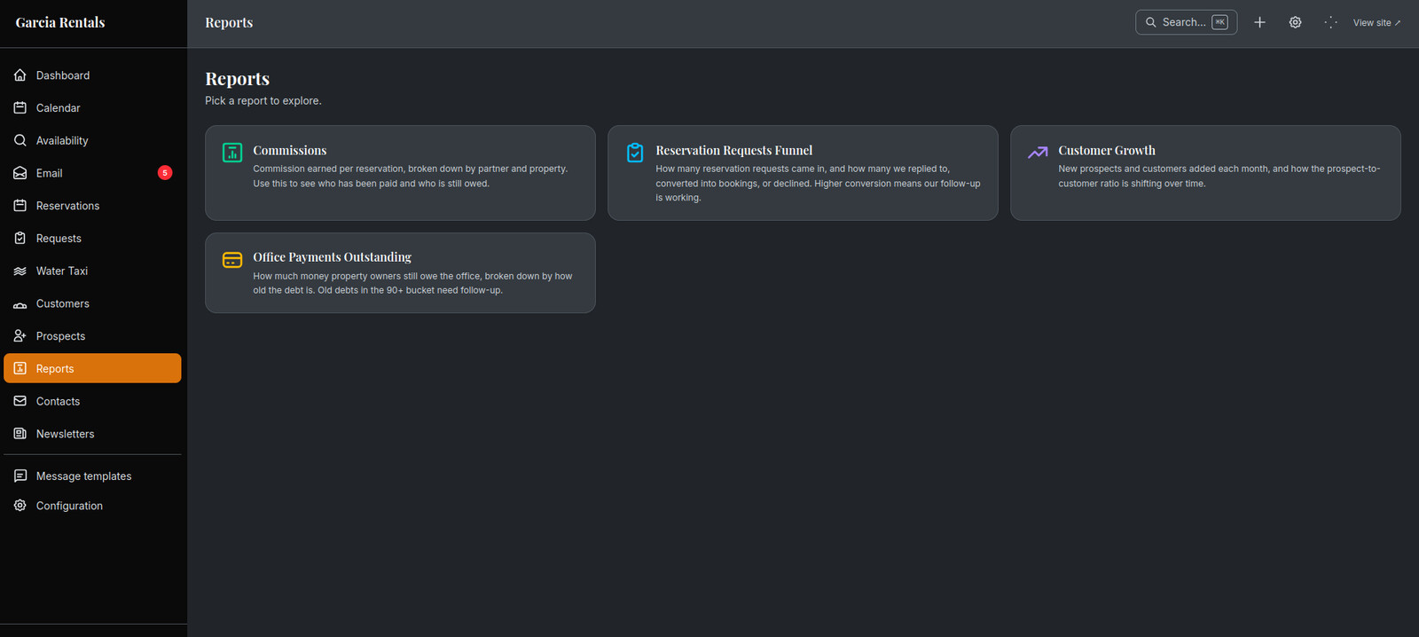
Task: Go to Calendar in the sidebar
Action: (92, 107)
